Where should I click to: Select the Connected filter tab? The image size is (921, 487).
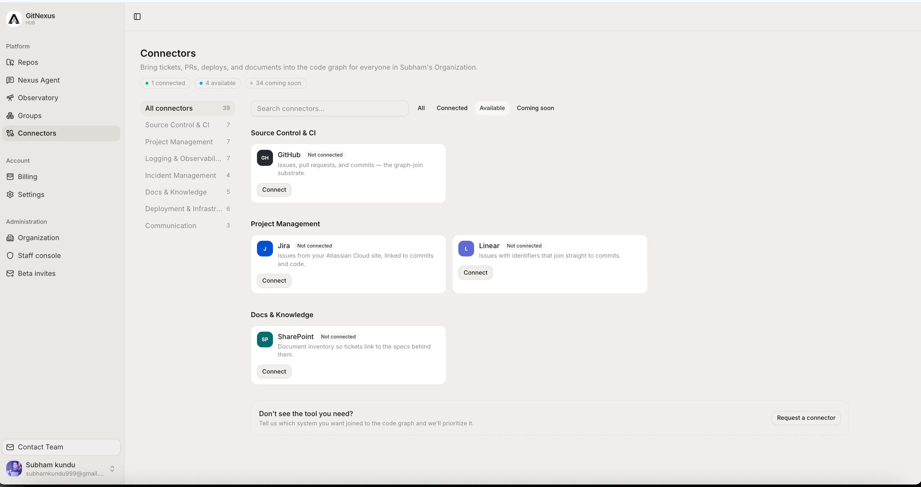[x=452, y=108]
